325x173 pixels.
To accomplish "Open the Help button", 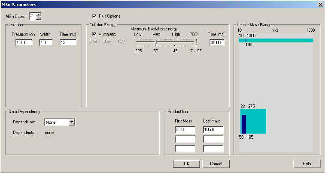I will 307,164.
